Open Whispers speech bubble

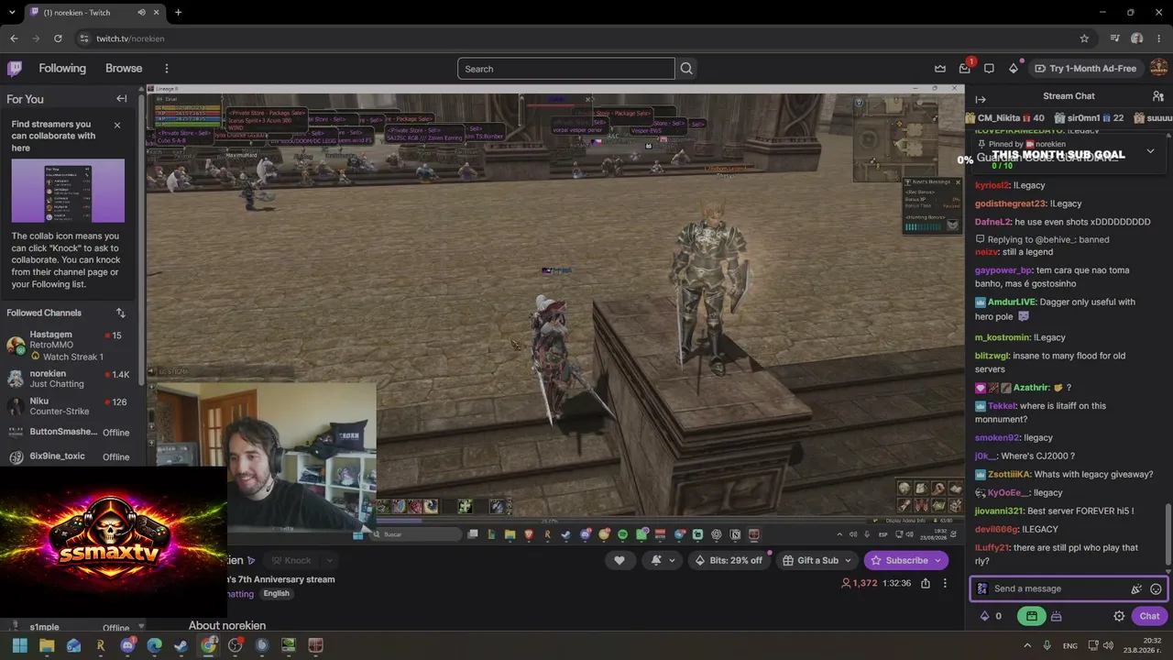(x=989, y=69)
